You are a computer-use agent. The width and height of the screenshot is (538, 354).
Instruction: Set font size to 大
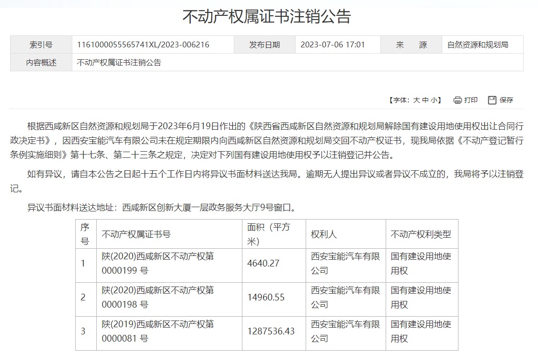(416, 100)
